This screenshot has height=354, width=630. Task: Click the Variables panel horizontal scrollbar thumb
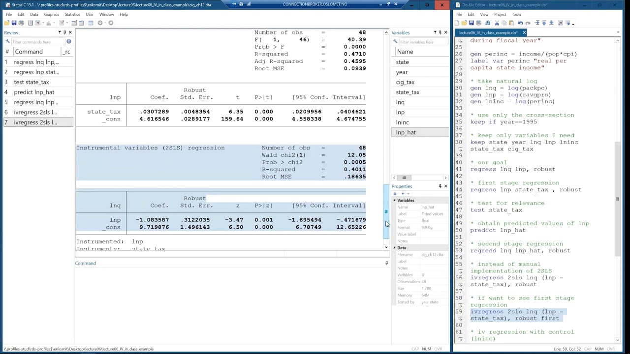point(404,177)
